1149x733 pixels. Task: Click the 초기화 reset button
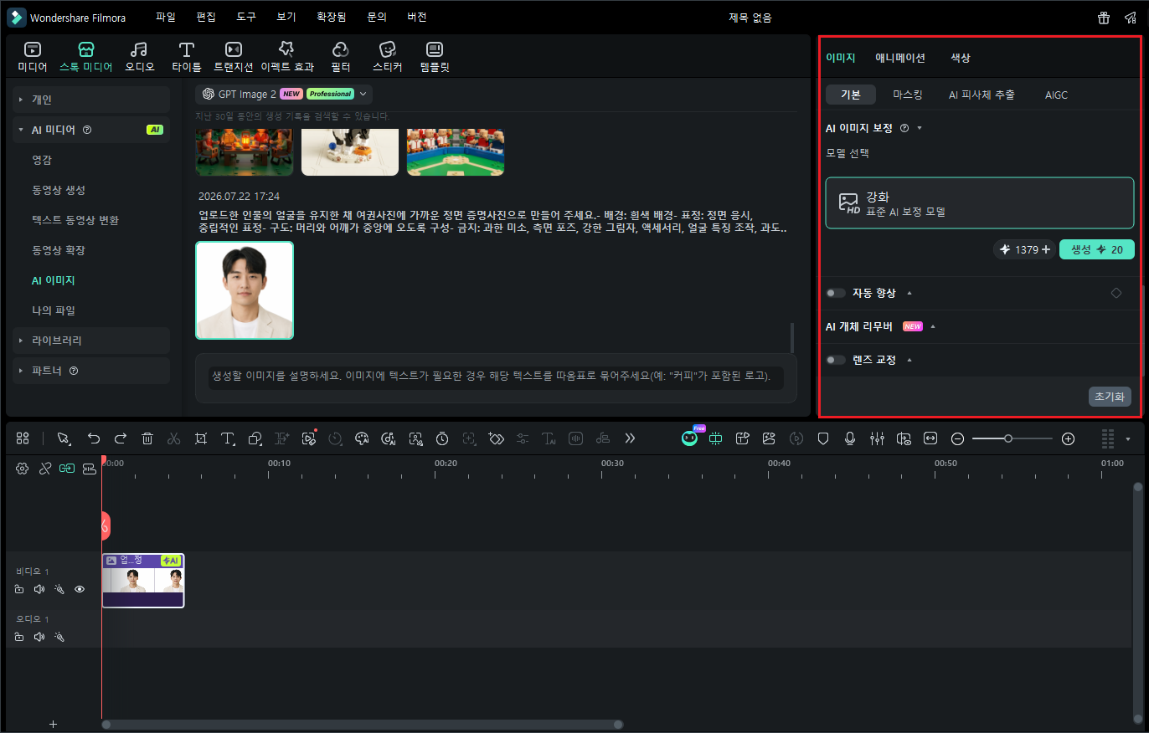point(1110,397)
